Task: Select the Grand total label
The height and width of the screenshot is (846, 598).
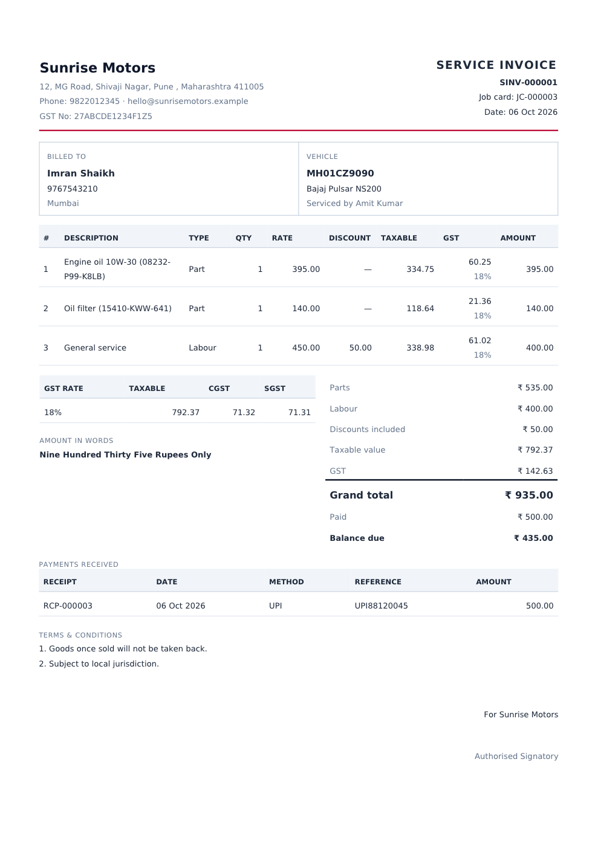Action: pos(361,495)
